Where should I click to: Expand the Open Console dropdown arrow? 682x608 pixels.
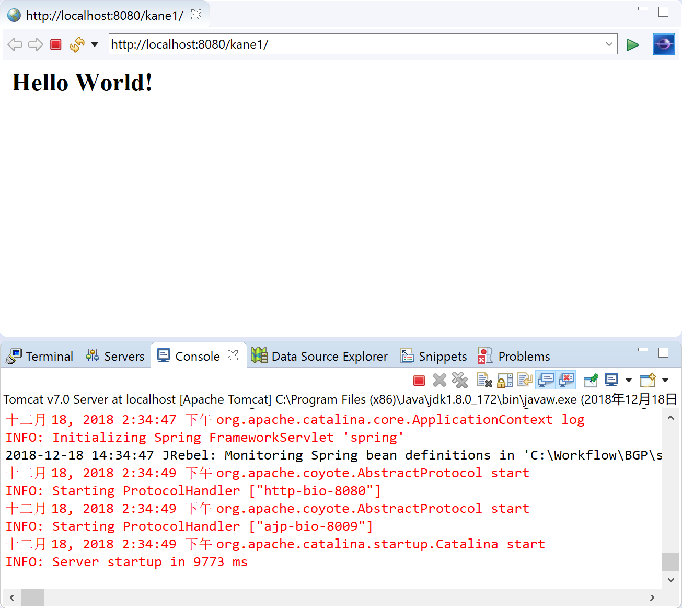click(x=665, y=380)
